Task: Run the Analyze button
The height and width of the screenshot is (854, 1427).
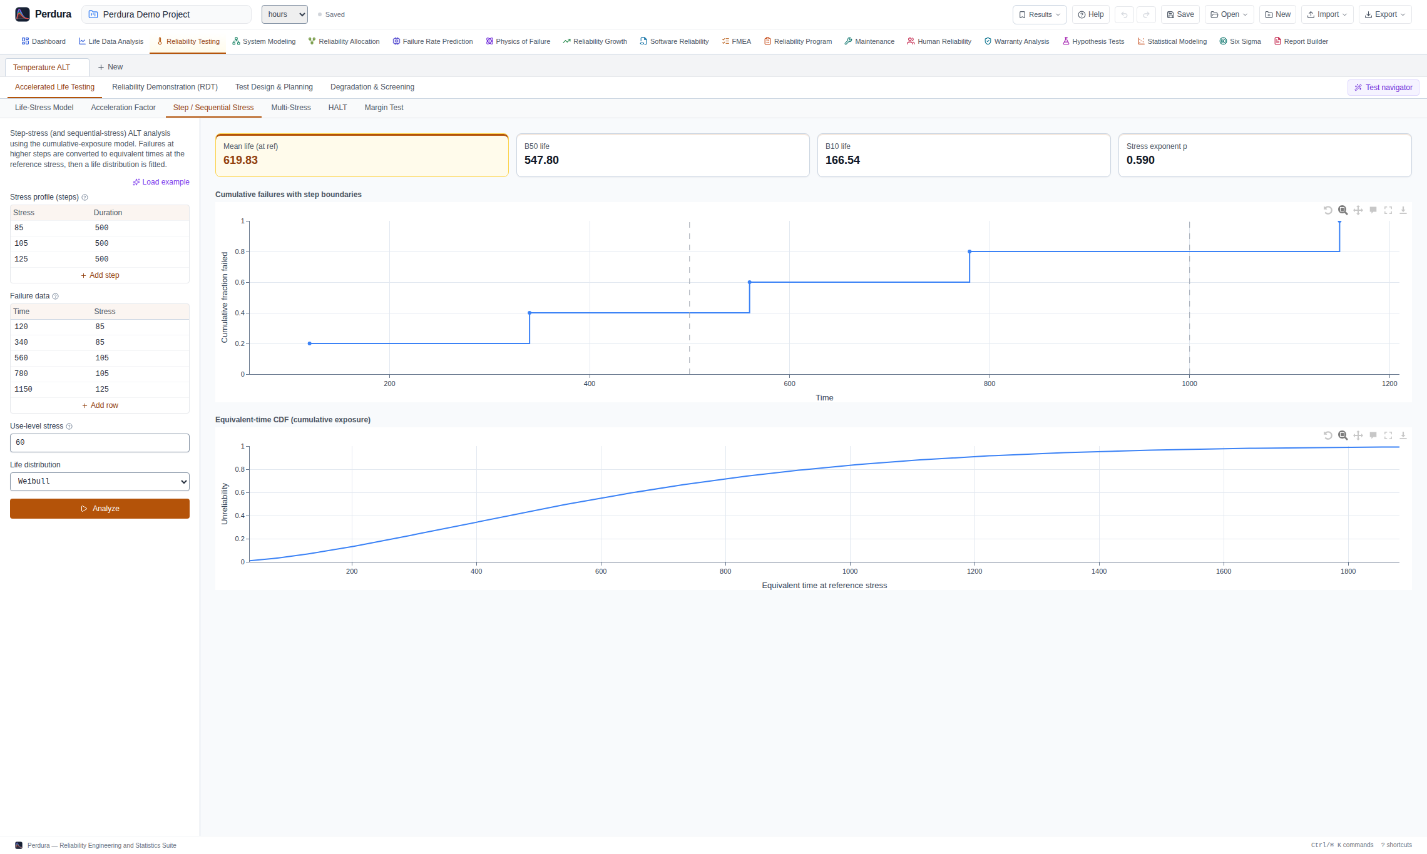Action: coord(100,509)
